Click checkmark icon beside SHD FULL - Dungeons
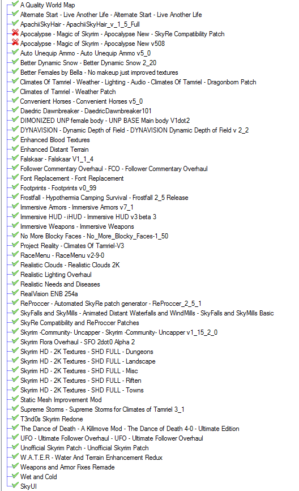The image size is (299, 491). (15, 351)
